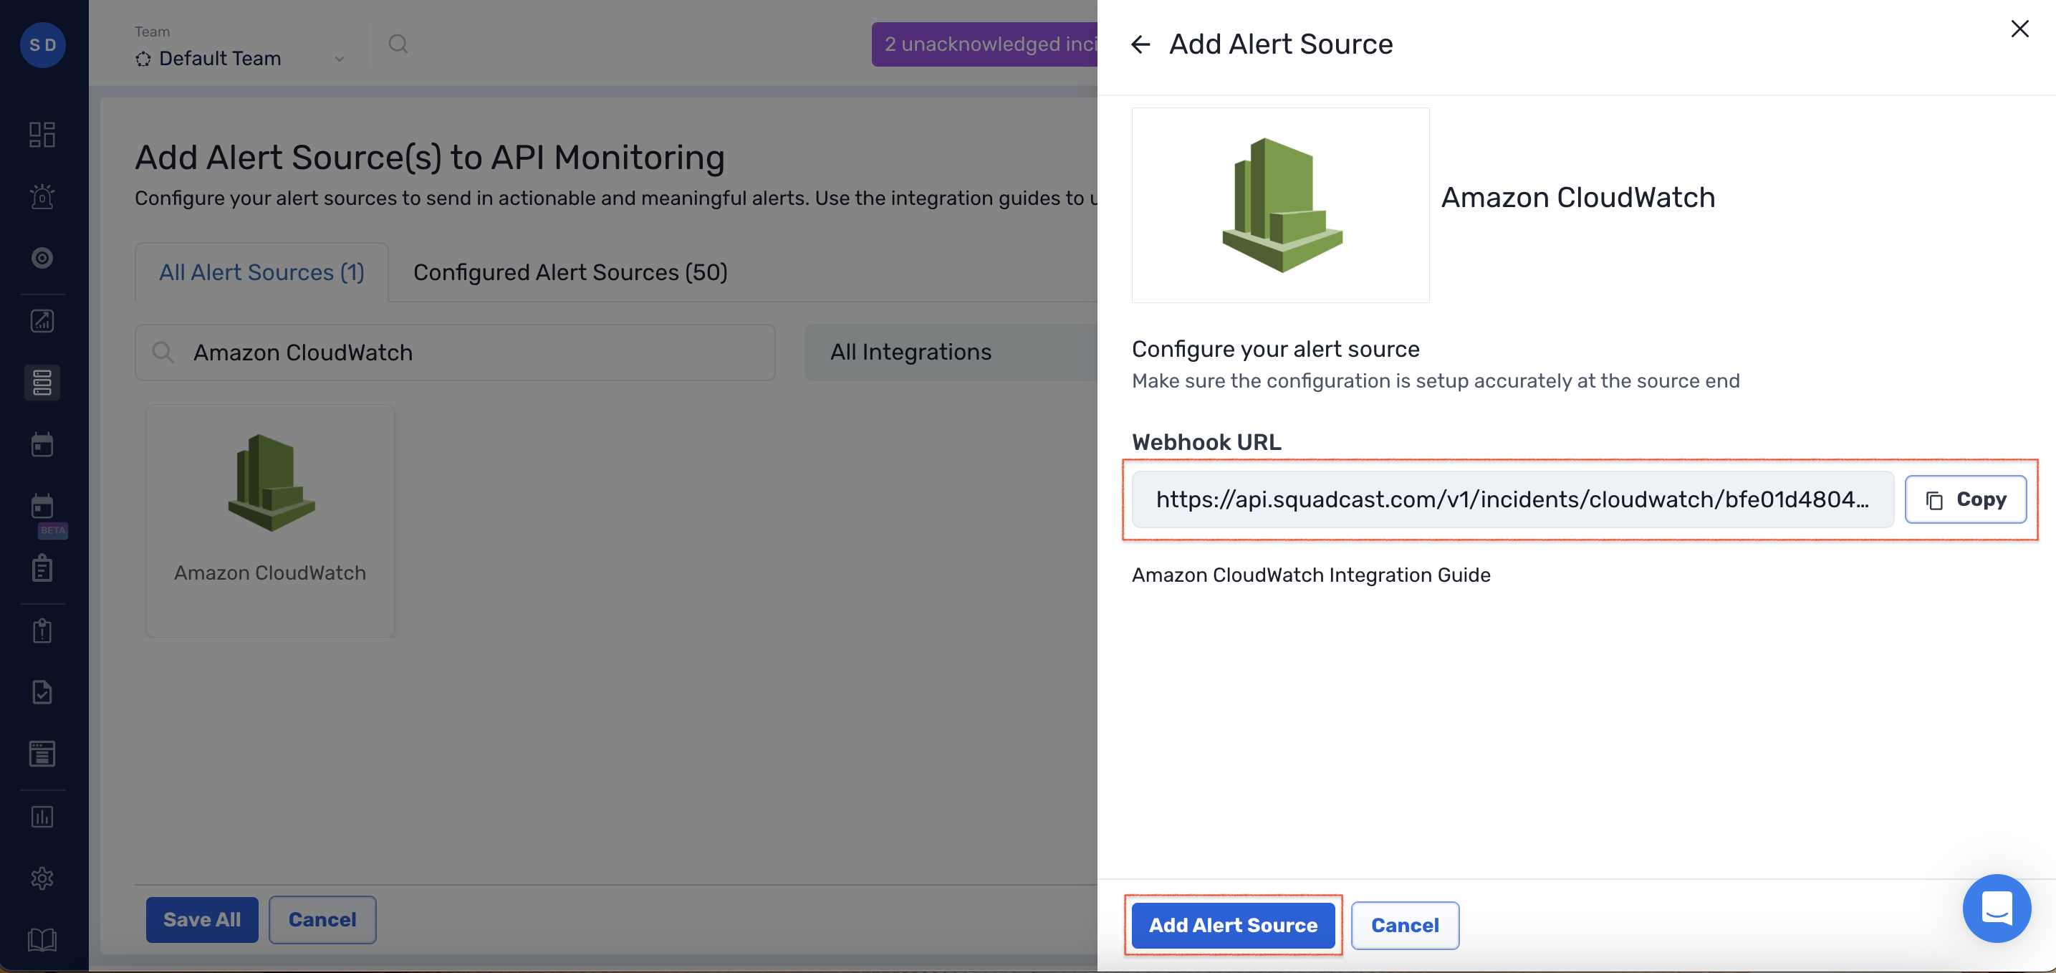The height and width of the screenshot is (973, 2056).
Task: Open the BETA calendar schedules icon
Action: coord(42,507)
